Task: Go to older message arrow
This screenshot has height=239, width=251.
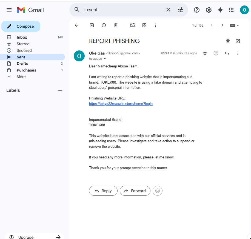Action: (222, 25)
